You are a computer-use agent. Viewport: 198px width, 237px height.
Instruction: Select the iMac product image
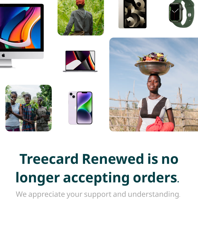coord(22,36)
